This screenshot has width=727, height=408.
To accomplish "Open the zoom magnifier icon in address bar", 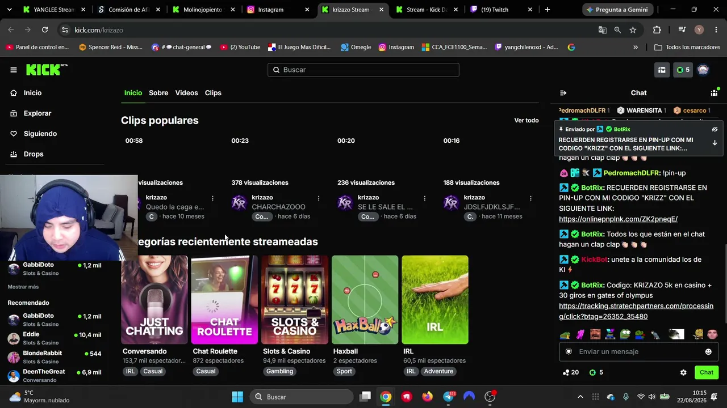I will [x=617, y=30].
